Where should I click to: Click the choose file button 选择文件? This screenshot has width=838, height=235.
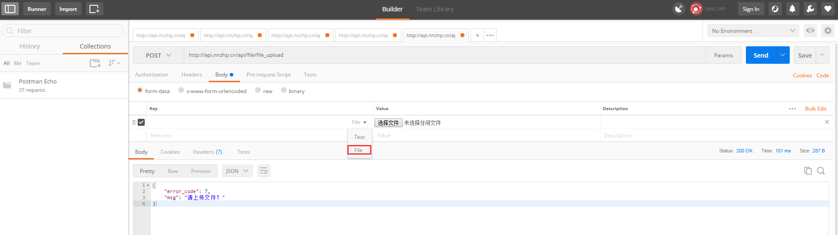tap(388, 123)
